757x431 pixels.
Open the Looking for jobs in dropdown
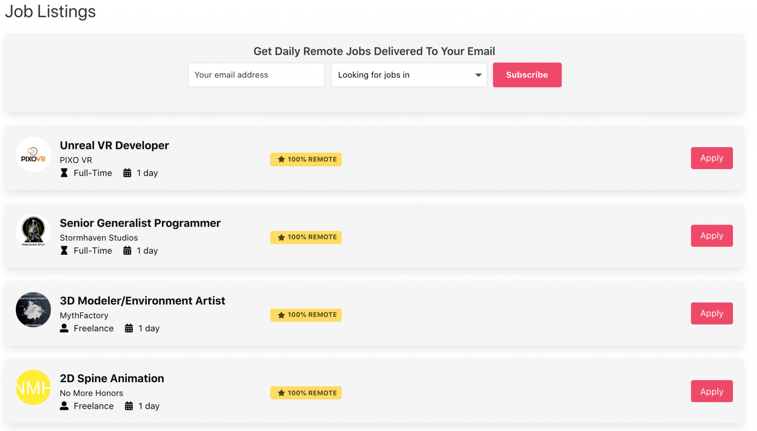pos(408,75)
